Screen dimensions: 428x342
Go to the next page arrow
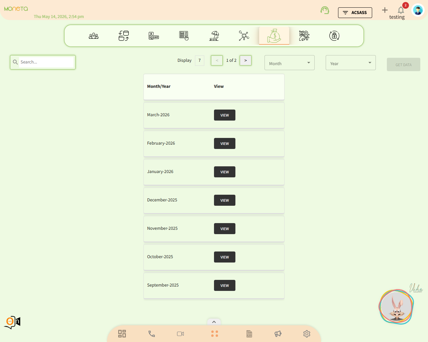click(245, 60)
